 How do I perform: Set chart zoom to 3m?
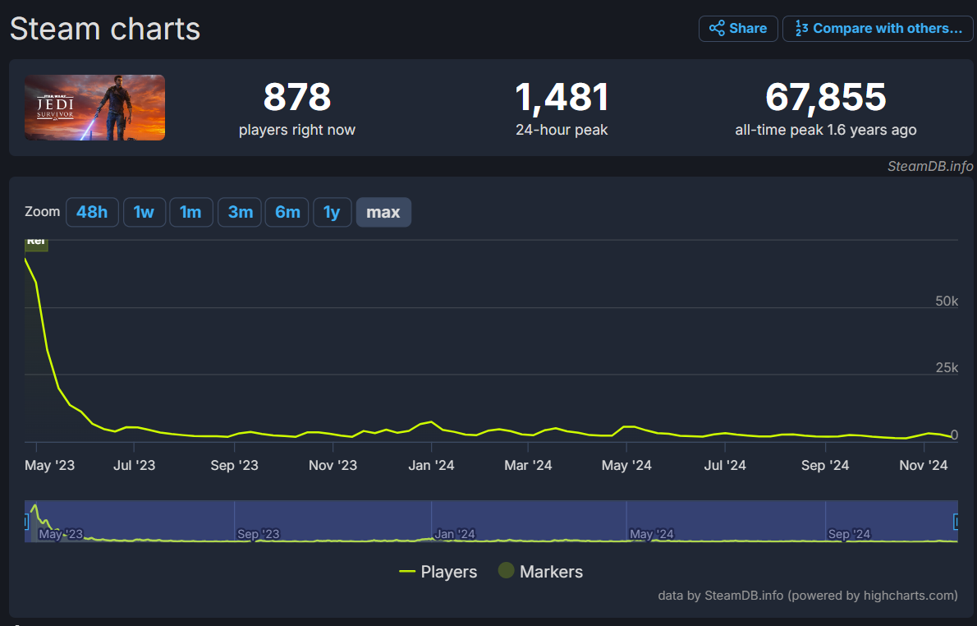pos(240,212)
